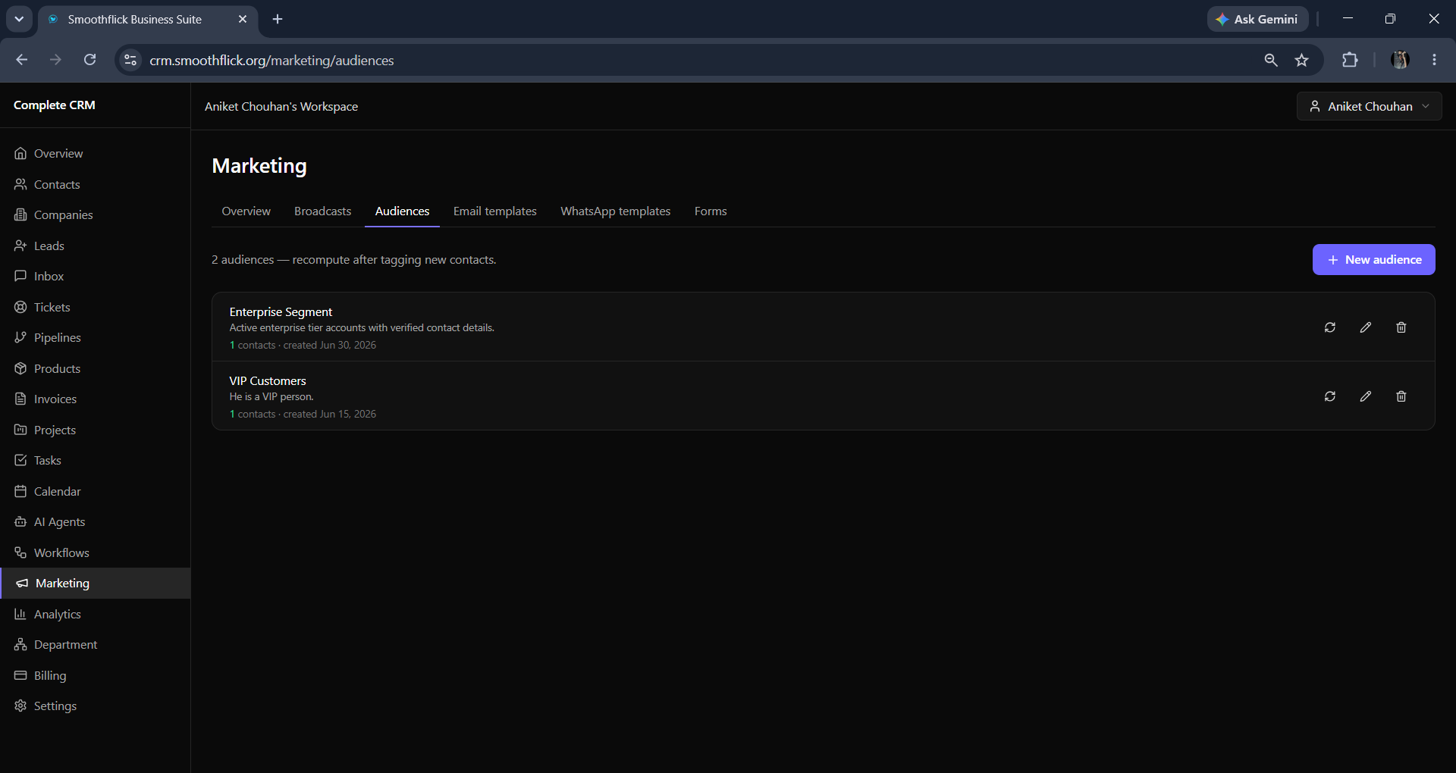Switch to the marketing Overview tab

pos(246,211)
